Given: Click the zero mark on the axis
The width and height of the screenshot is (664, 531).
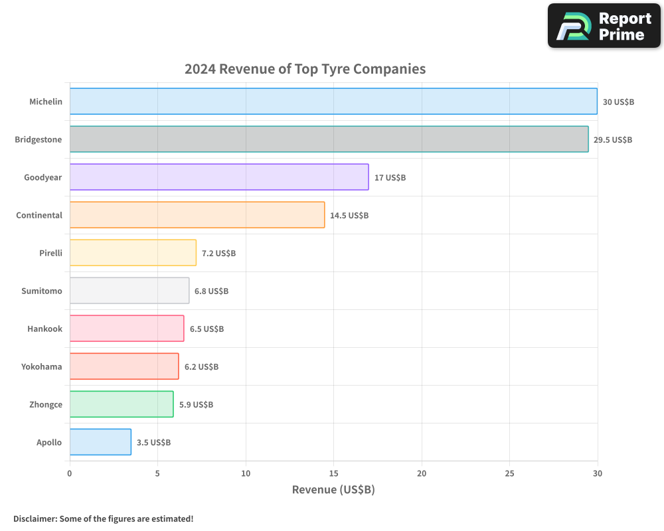Looking at the screenshot, I should [x=69, y=474].
